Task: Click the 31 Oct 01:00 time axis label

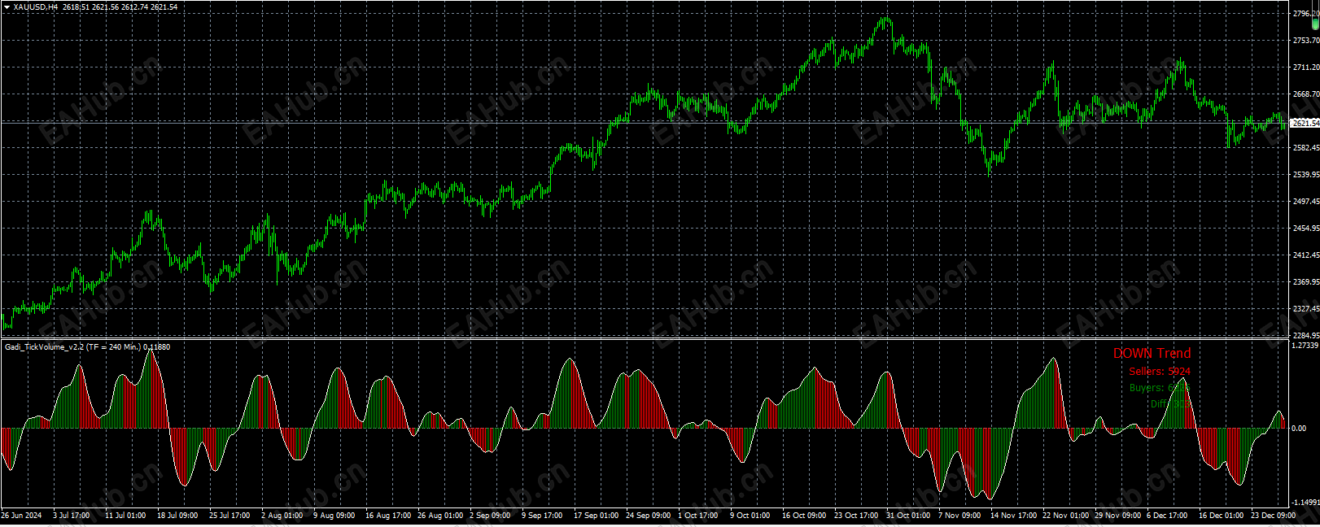Action: tap(908, 516)
